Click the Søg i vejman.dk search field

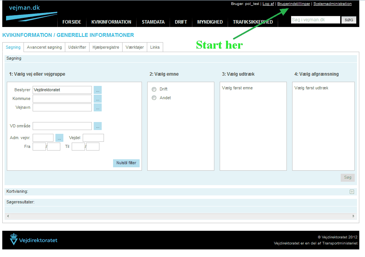315,20
